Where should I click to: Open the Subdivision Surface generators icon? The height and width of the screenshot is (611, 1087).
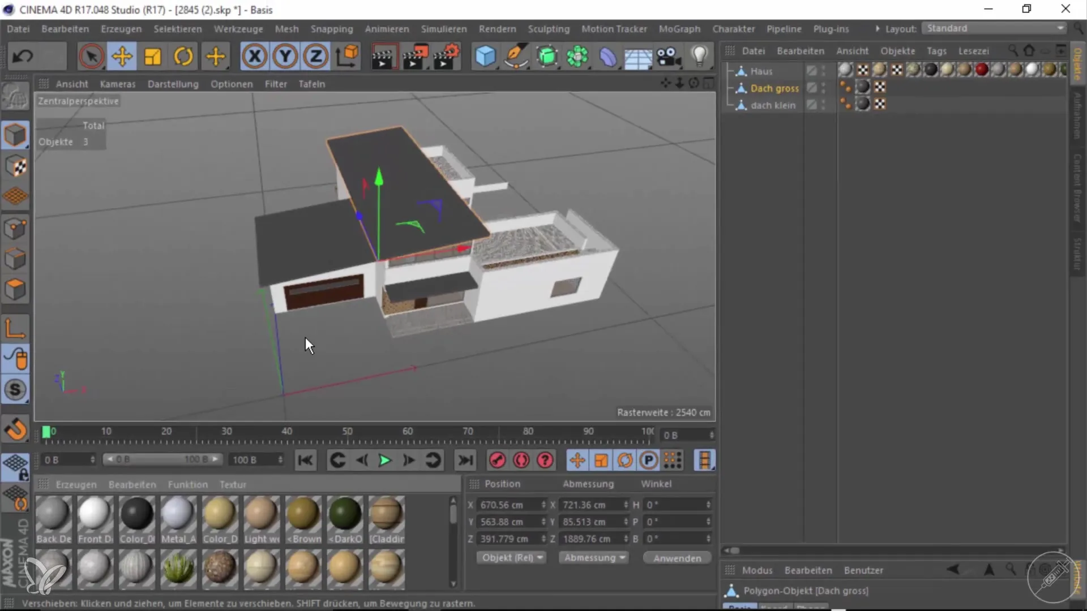(x=547, y=57)
